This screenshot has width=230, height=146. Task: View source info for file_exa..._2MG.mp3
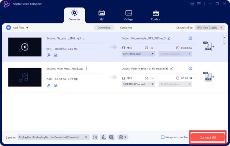point(84,38)
